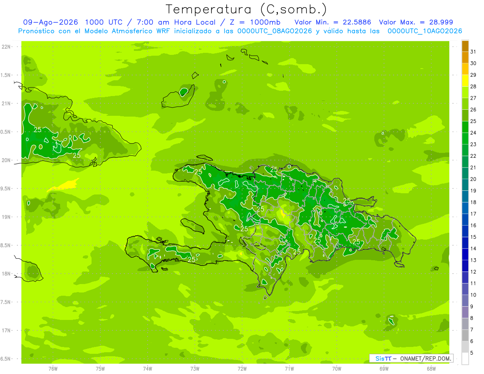Click the title "Temperatura (C,somb.)"

pos(246,9)
